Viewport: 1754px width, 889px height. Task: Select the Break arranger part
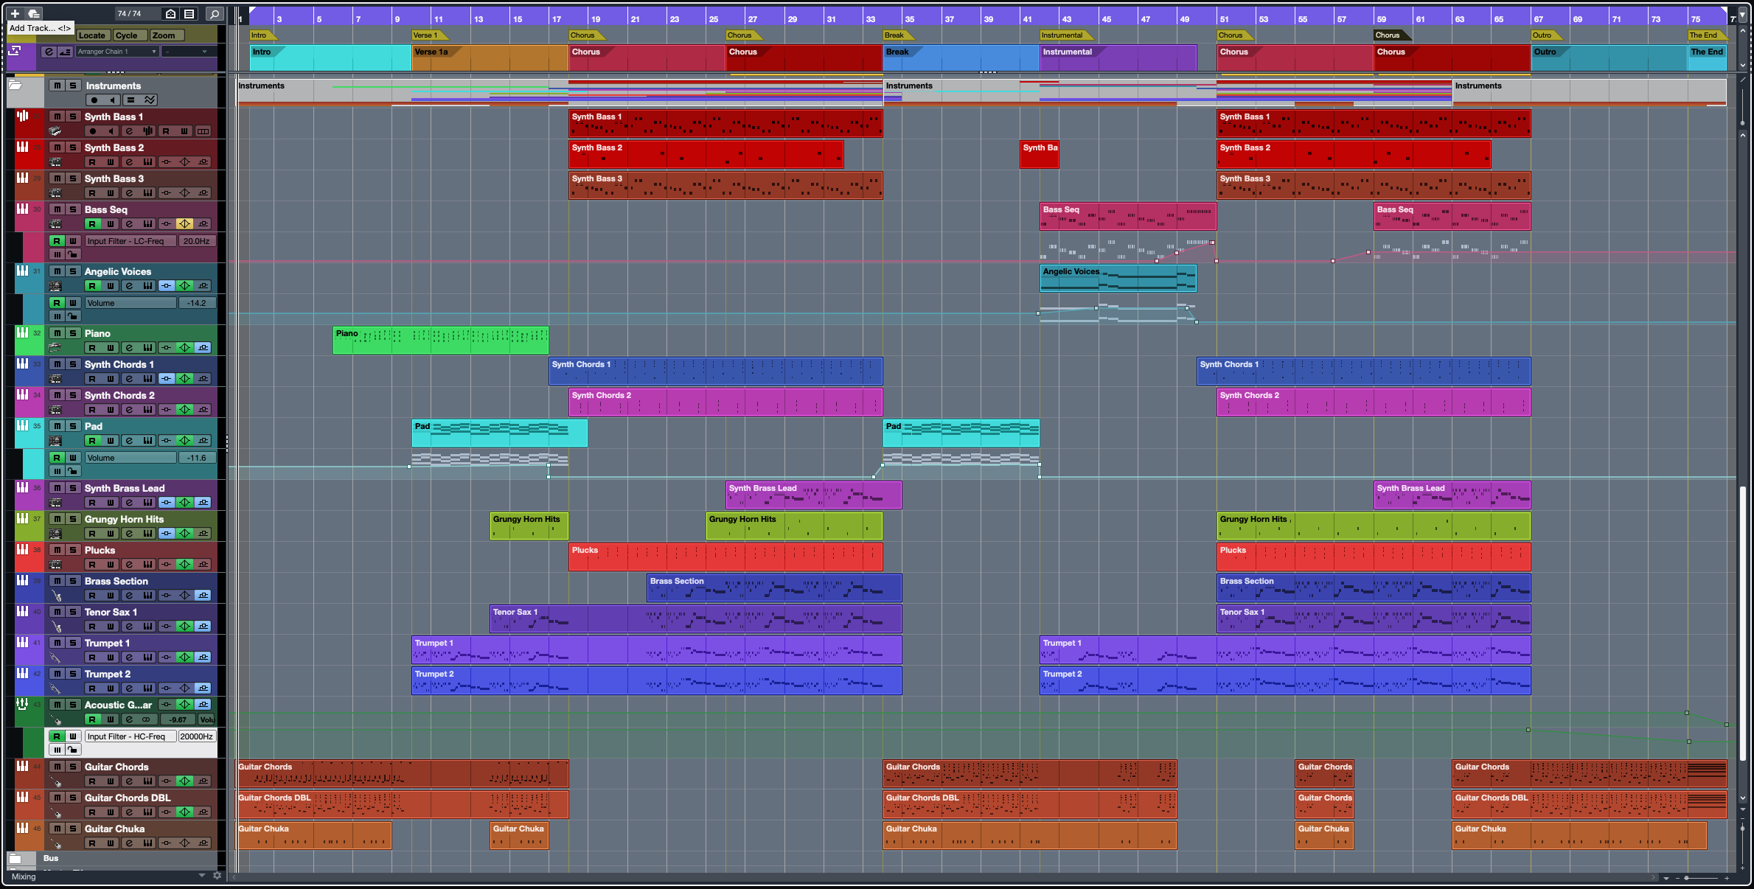pyautogui.click(x=961, y=58)
